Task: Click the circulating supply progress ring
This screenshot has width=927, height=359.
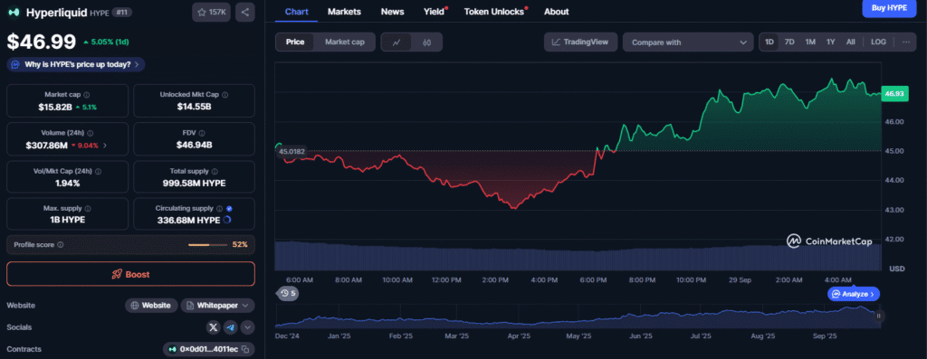Action: pos(227,221)
